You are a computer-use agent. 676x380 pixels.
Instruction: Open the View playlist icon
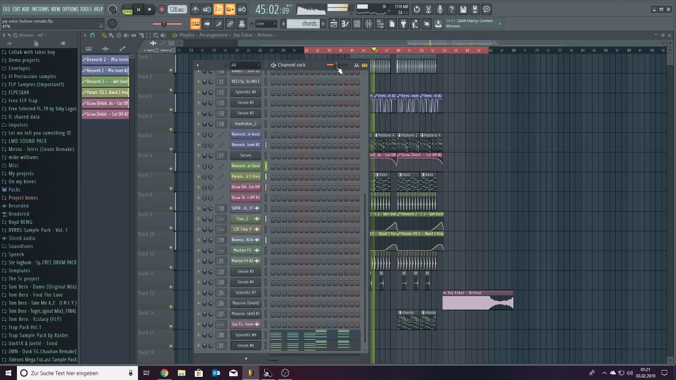[x=334, y=24]
